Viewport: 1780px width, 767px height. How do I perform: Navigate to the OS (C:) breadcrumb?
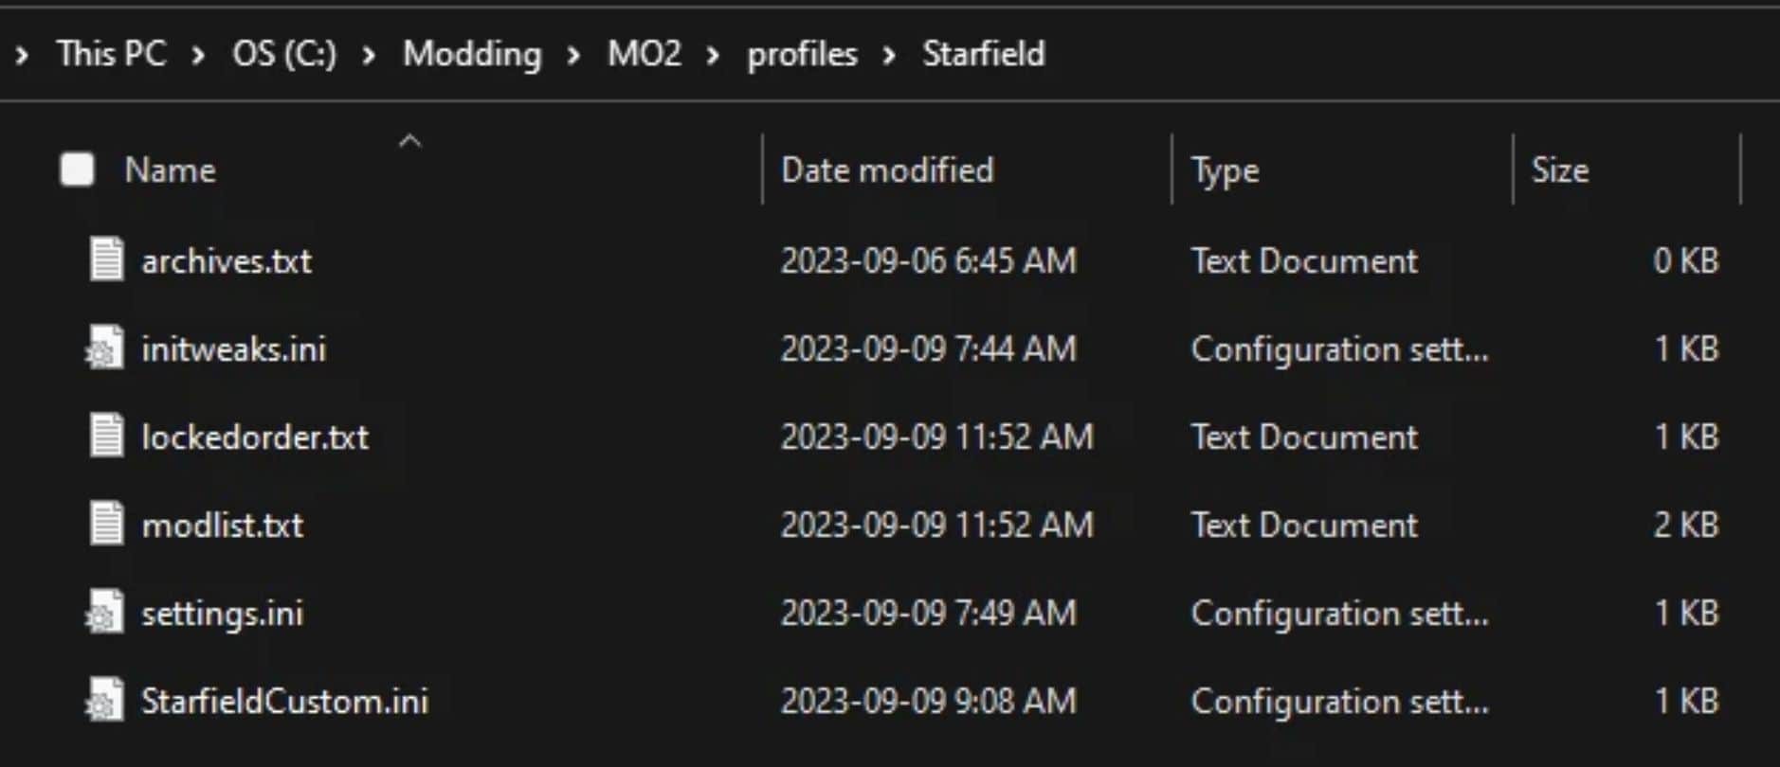click(x=284, y=54)
